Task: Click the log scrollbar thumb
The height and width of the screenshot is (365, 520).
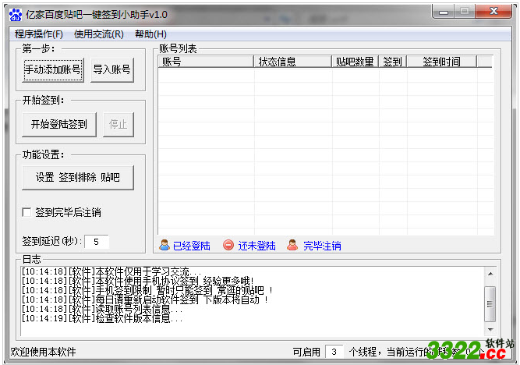Action: click(x=490, y=304)
